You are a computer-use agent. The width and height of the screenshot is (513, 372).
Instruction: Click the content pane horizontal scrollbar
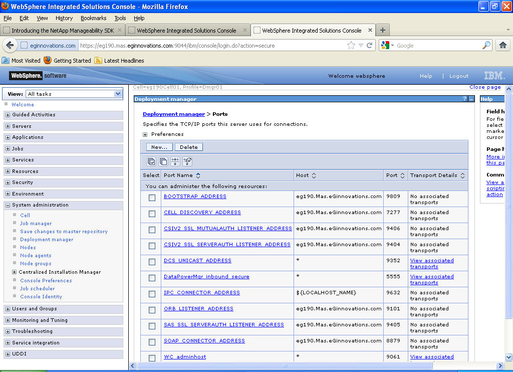coord(285,365)
